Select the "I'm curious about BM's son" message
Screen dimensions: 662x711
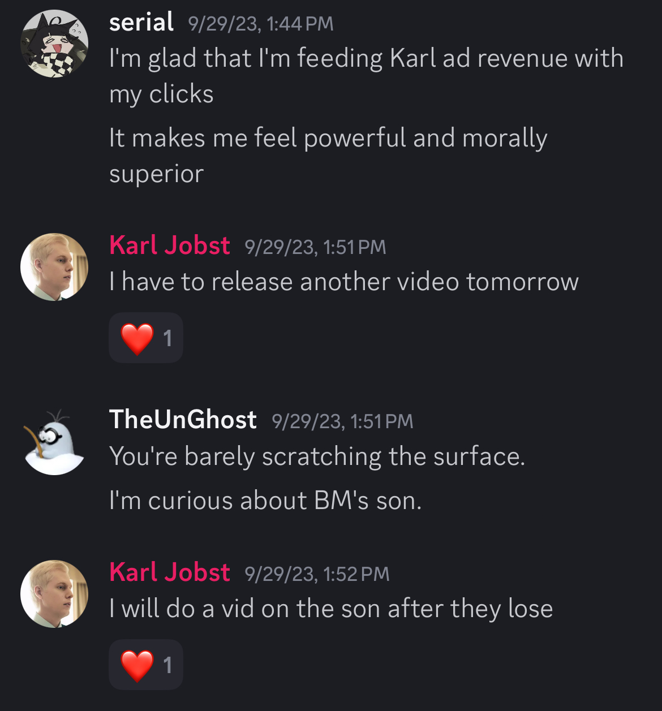click(265, 501)
